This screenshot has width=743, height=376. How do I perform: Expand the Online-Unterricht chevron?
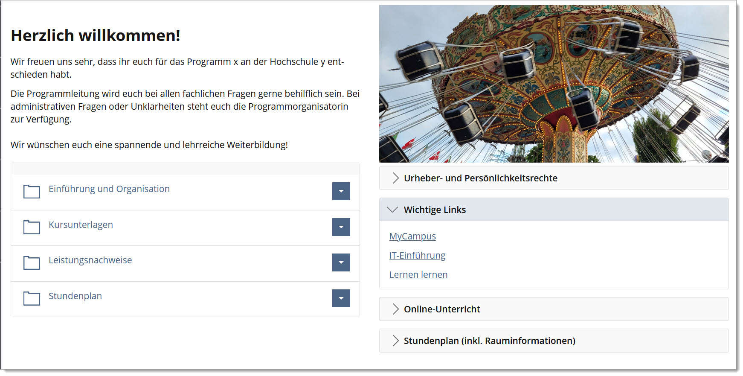[x=395, y=309]
